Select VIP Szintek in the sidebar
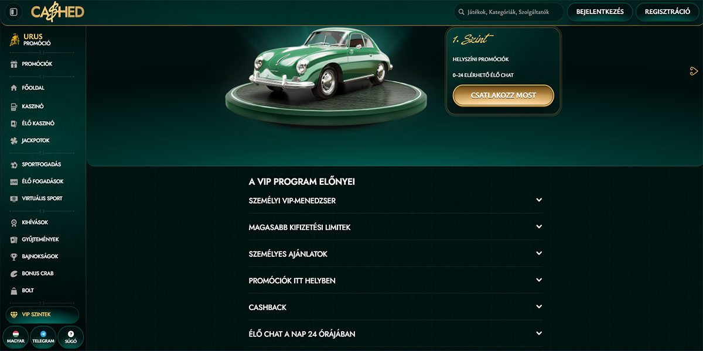Viewport: 703px width, 351px height. coord(36,315)
